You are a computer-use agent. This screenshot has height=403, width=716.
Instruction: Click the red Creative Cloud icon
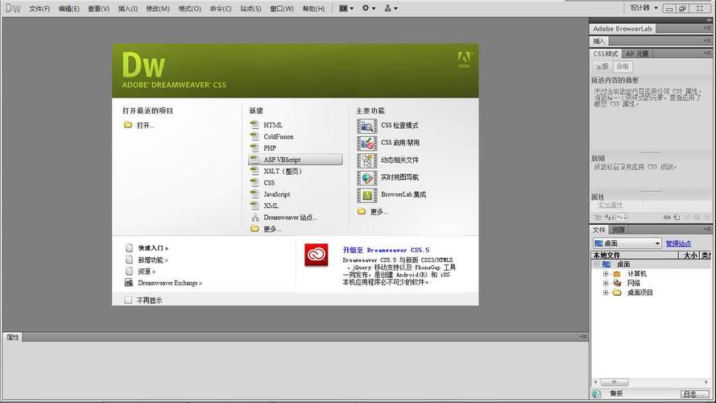tap(316, 255)
